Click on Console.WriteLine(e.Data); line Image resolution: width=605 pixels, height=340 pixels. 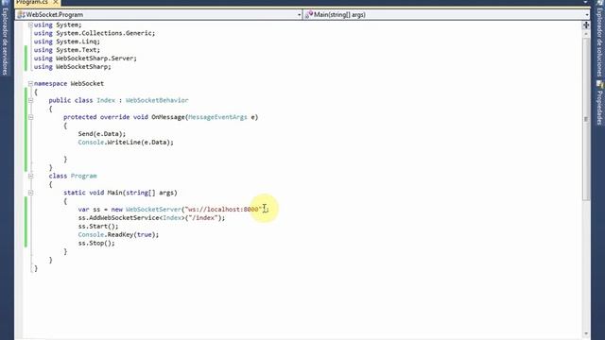pyautogui.click(x=126, y=143)
